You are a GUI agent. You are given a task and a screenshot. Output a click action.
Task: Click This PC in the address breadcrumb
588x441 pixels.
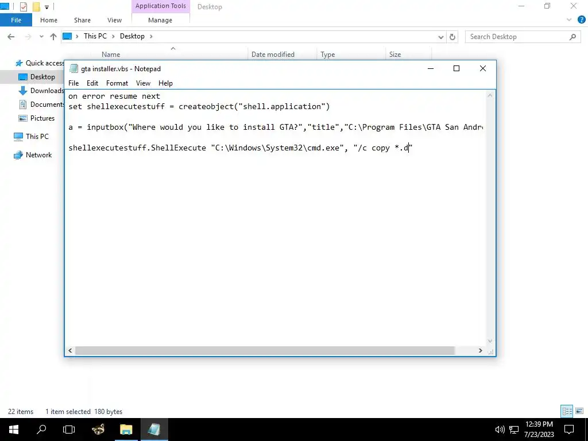tap(95, 36)
